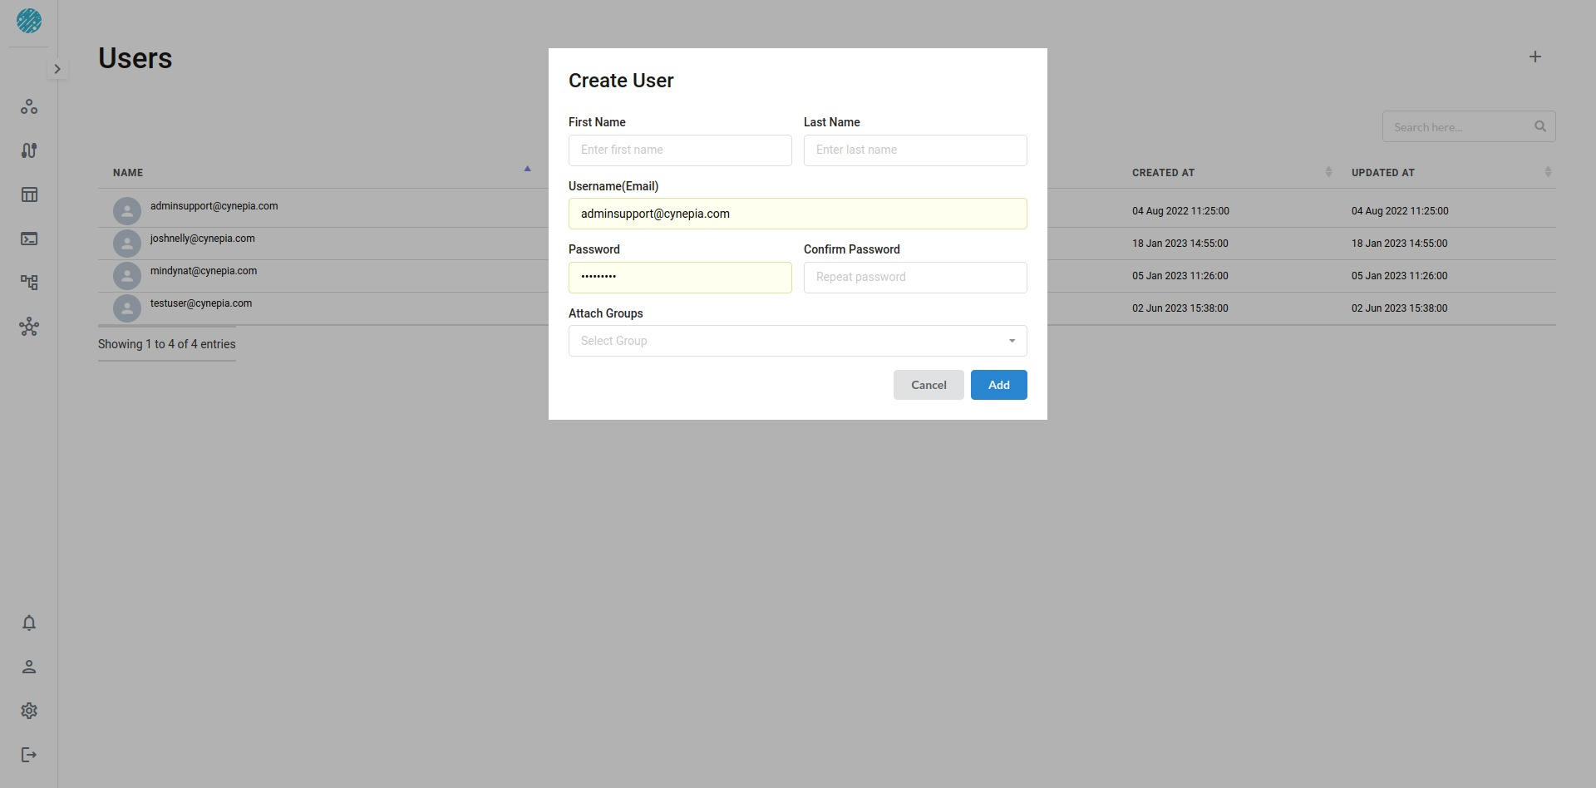Click the Confirm Password field
Image resolution: width=1596 pixels, height=788 pixels.
(x=915, y=278)
